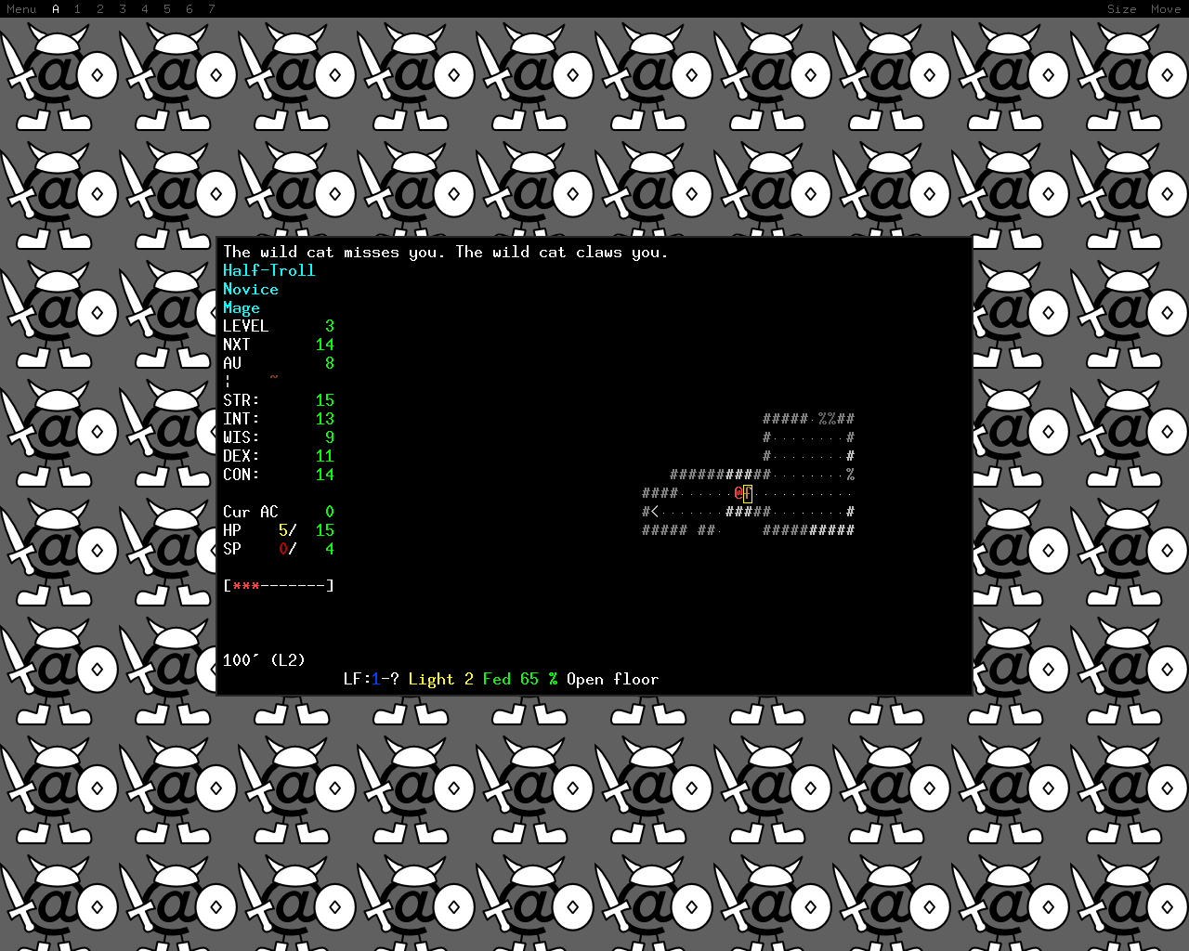
Task: Click the Move button
Action: pos(1166,8)
